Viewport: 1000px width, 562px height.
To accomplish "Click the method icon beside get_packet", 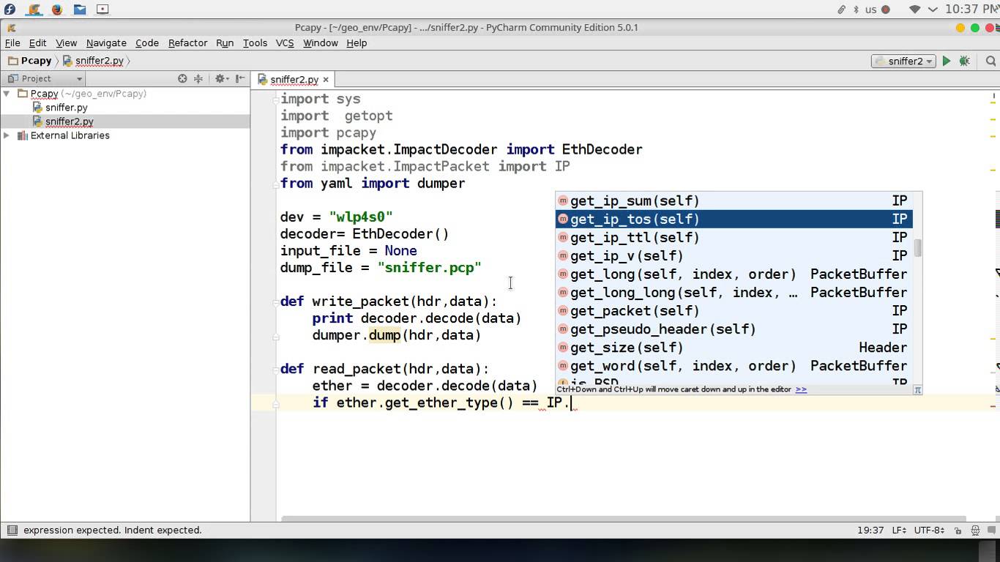I will point(563,310).
